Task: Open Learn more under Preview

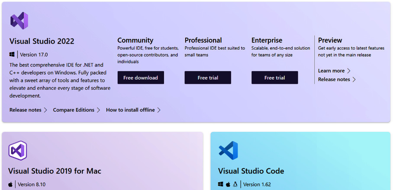Action: click(x=332, y=71)
